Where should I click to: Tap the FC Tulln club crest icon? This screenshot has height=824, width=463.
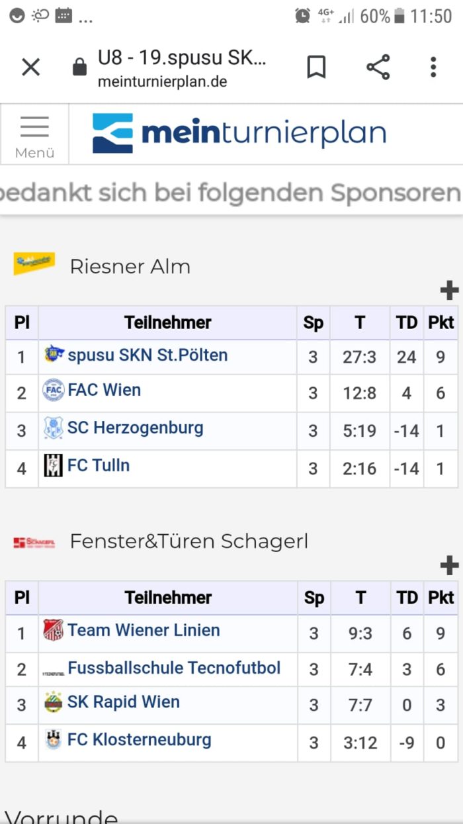coord(54,466)
